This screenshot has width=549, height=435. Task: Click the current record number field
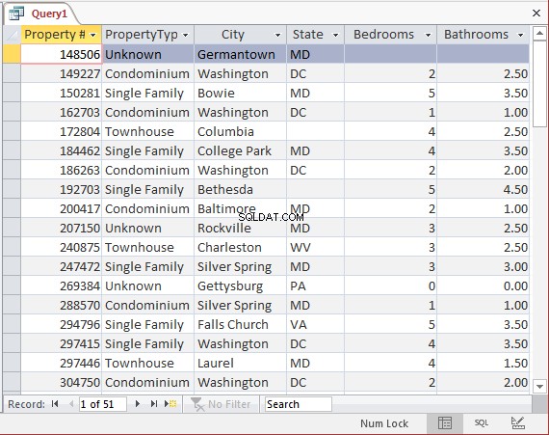[x=103, y=404]
